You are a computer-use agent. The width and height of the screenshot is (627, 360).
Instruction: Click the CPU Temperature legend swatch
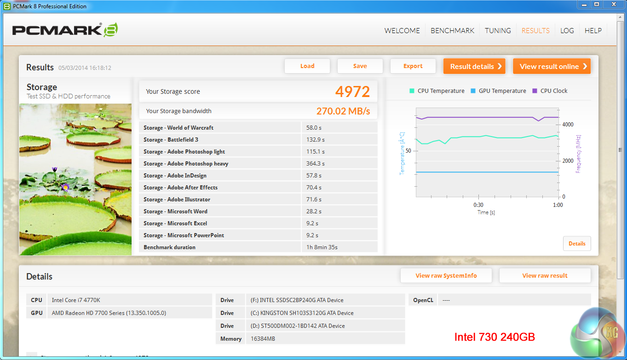click(x=412, y=91)
